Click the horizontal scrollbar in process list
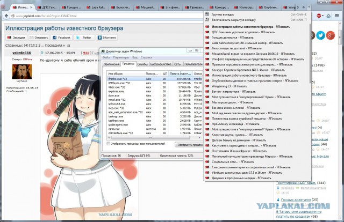Screen dimensions: 344x222 pyautogui.click(x=150, y=138)
